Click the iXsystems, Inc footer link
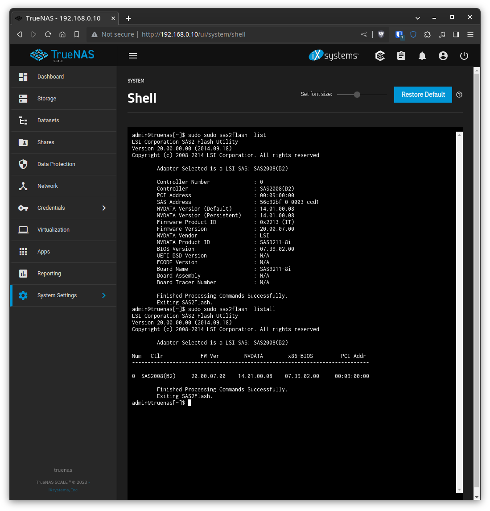Image resolution: width=490 pixels, height=511 pixels. (x=63, y=490)
